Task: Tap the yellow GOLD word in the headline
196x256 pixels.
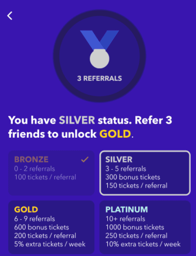Action: click(115, 134)
